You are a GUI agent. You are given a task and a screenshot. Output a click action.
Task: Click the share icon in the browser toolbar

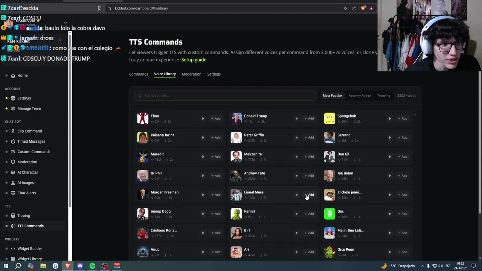[354, 8]
